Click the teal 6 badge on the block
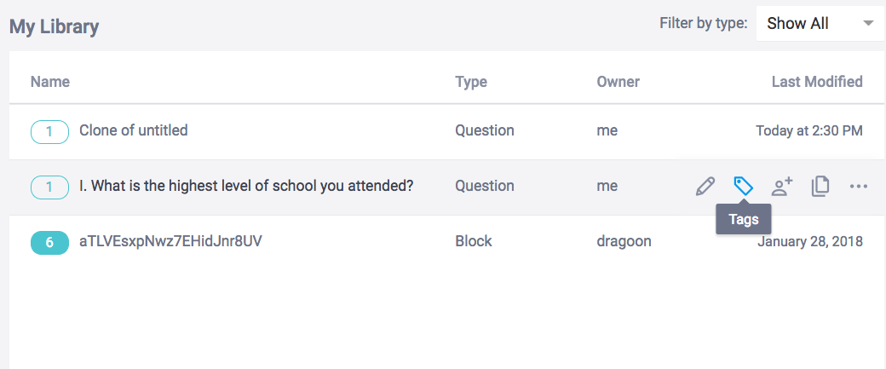This screenshot has width=886, height=369. 49,242
